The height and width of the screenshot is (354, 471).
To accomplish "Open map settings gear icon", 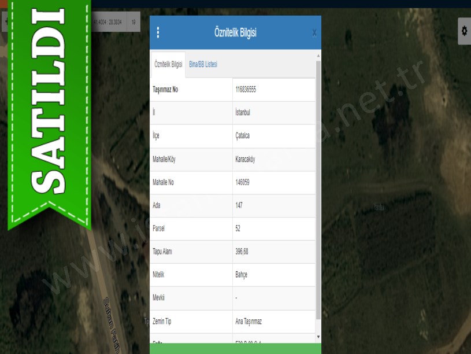I will pos(464,31).
